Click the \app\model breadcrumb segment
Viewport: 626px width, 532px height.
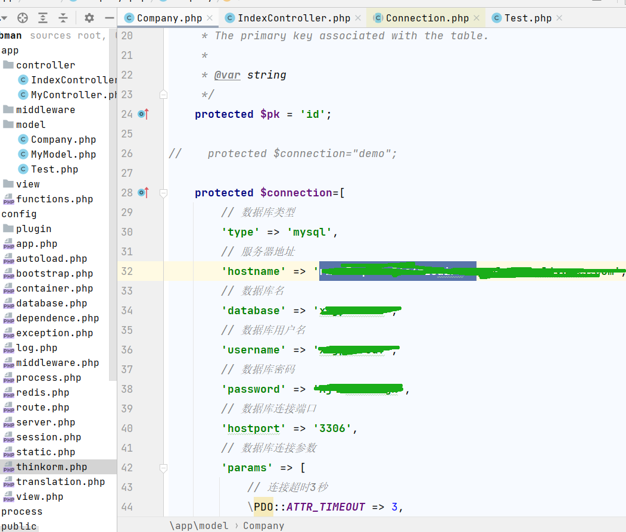[x=199, y=525]
